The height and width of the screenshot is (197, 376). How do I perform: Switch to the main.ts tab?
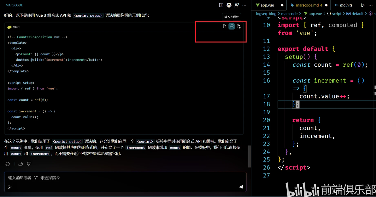tap(344, 5)
